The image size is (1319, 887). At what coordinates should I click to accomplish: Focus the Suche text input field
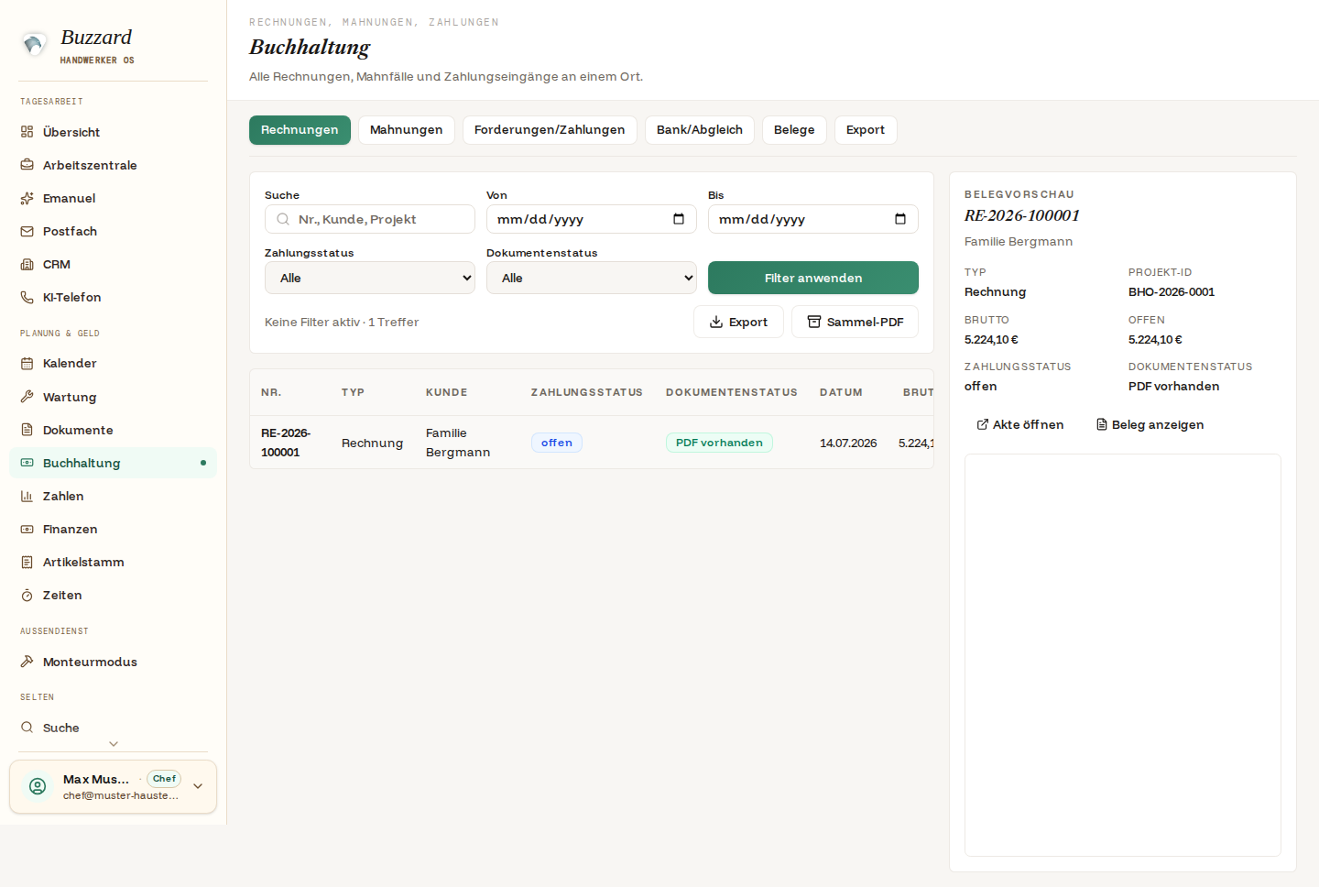[370, 219]
